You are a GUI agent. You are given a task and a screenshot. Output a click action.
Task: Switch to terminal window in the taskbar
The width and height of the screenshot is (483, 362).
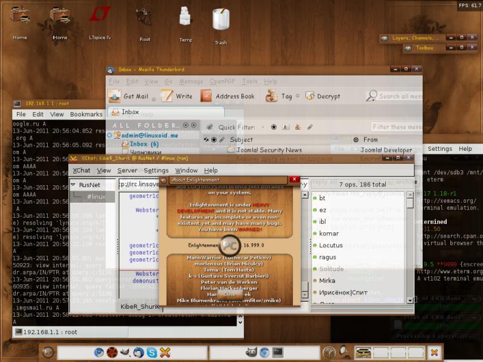click(x=278, y=352)
